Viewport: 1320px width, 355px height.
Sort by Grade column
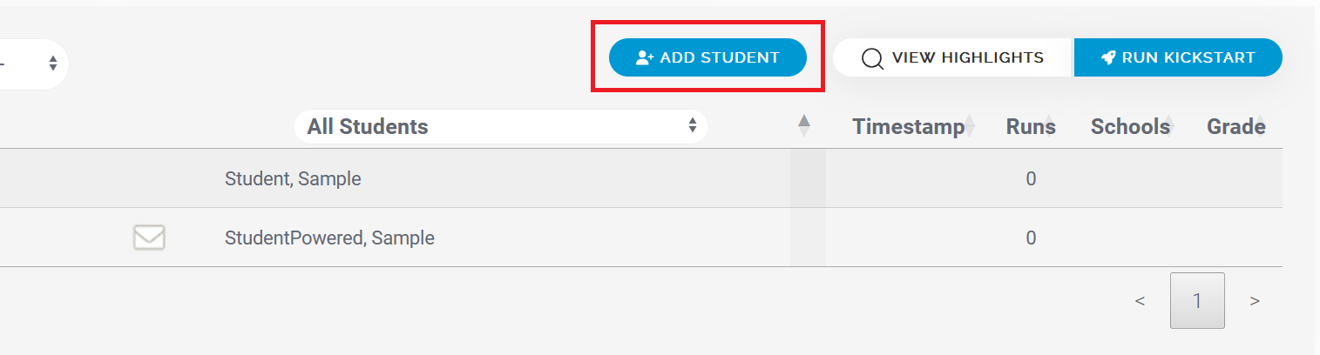pos(1236,127)
